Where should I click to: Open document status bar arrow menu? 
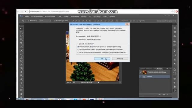(99, 82)
